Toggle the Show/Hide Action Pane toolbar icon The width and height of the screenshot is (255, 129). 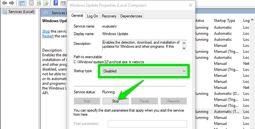(x=63, y=3)
